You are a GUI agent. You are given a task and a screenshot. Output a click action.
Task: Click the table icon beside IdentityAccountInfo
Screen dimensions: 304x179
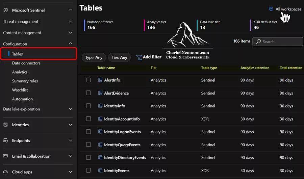(100, 119)
